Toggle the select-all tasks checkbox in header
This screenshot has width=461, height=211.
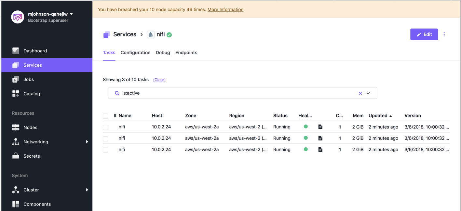pos(105,116)
